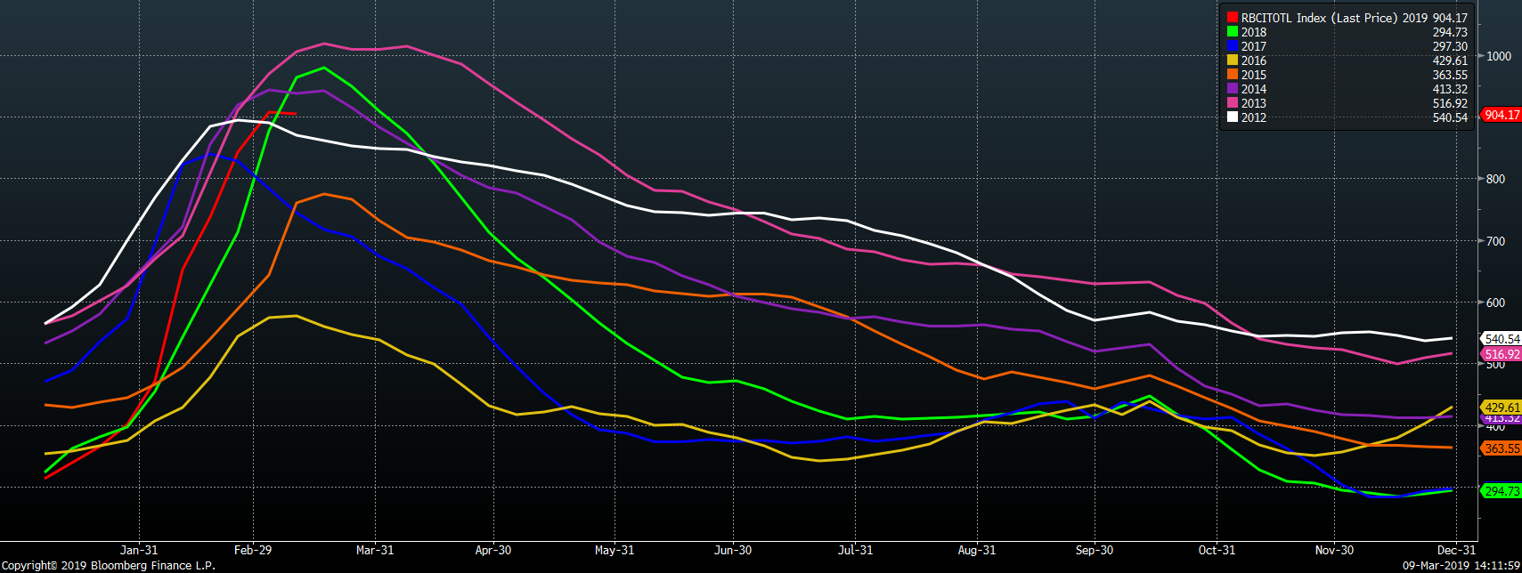The width and height of the screenshot is (1522, 573).
Task: Click the Feb-29 date on the x-axis
Action: click(253, 550)
